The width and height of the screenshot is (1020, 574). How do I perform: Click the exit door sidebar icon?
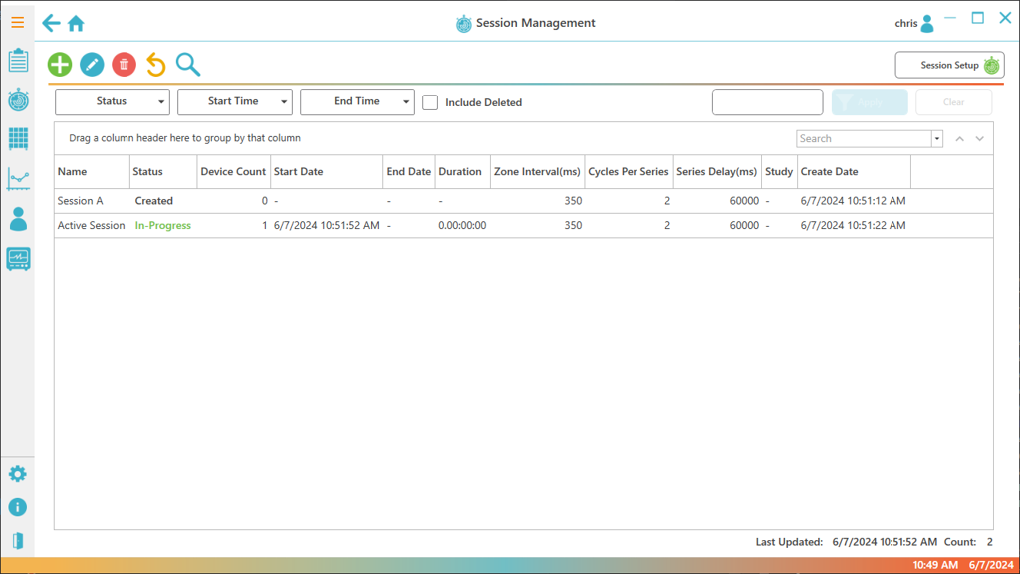pyautogui.click(x=18, y=541)
